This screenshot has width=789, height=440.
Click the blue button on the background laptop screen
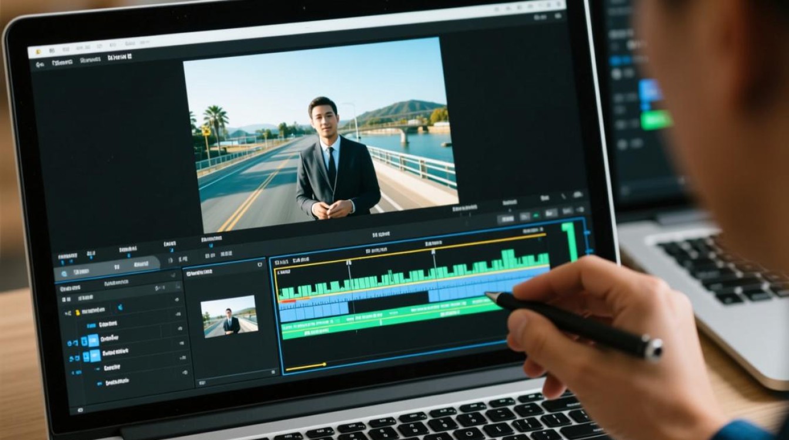point(650,91)
